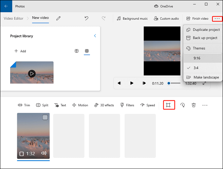Viewport: 223px width, 169px height.
Task: Play the video preview
Action: tap(132, 83)
